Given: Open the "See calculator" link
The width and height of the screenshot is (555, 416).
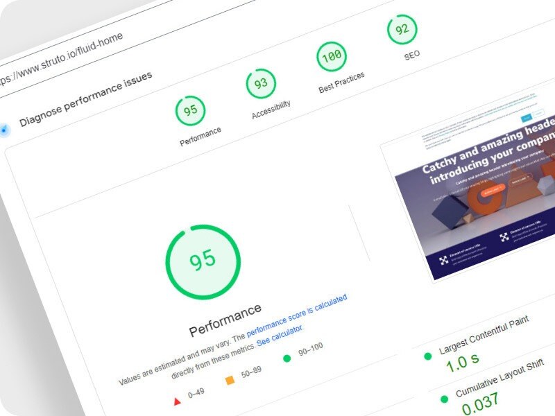Looking at the screenshot, I should tap(280, 337).
